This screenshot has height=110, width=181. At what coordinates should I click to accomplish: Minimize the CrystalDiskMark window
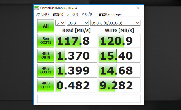(112, 8)
